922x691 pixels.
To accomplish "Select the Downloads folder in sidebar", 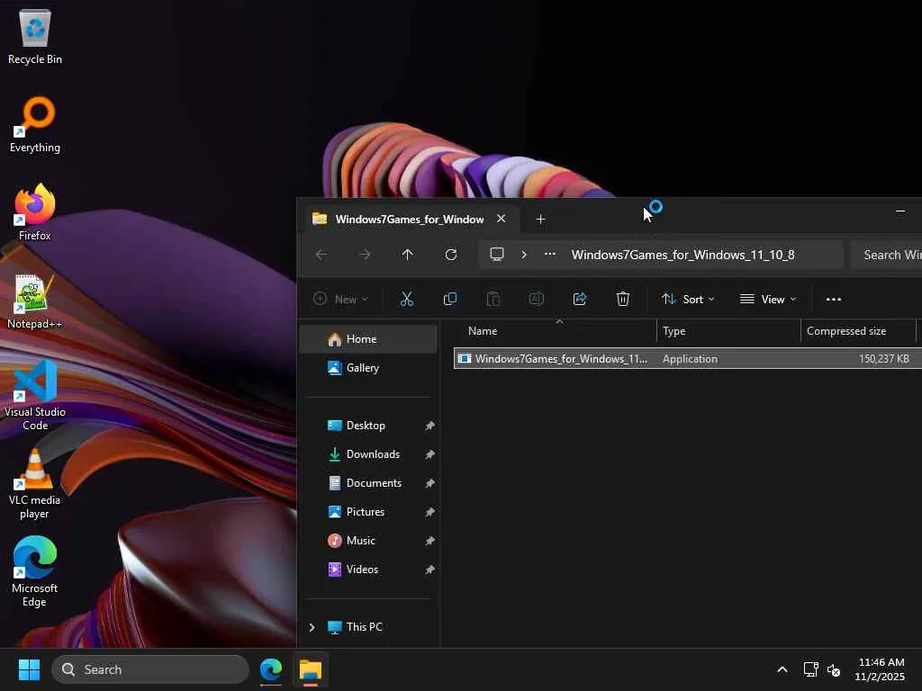I will [x=372, y=454].
